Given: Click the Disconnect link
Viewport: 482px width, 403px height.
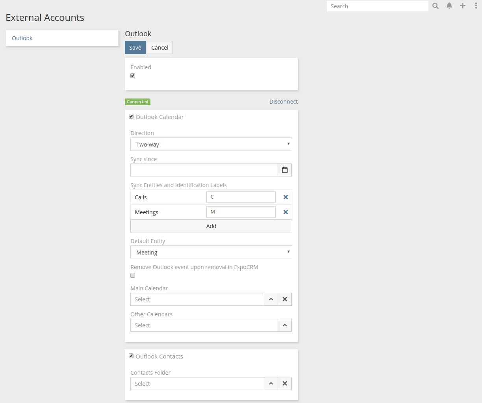Looking at the screenshot, I should [283, 102].
